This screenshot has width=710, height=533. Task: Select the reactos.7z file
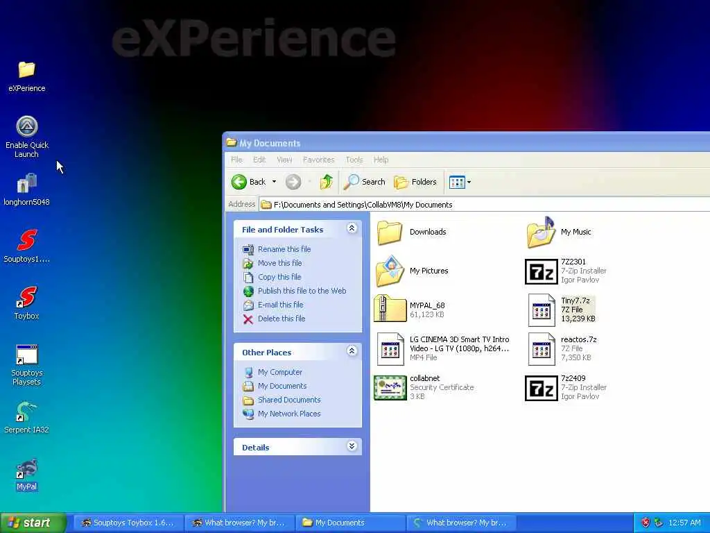[x=562, y=348]
